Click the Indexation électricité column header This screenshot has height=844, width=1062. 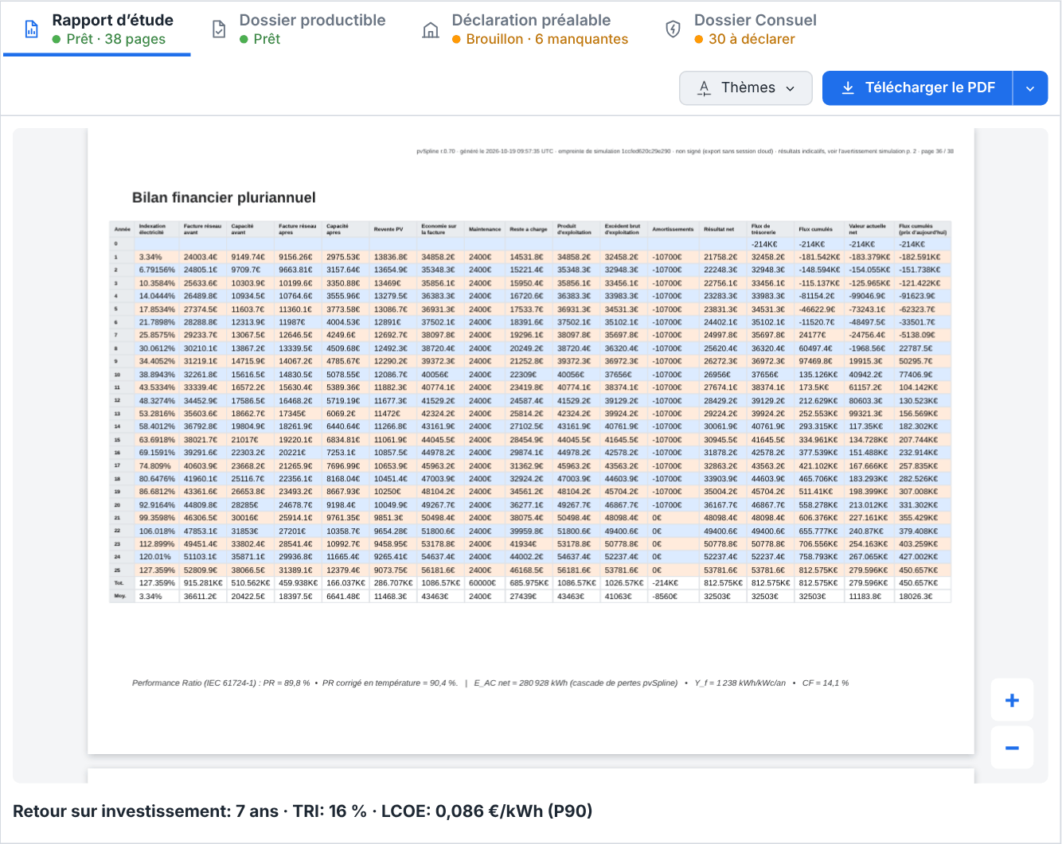(157, 229)
